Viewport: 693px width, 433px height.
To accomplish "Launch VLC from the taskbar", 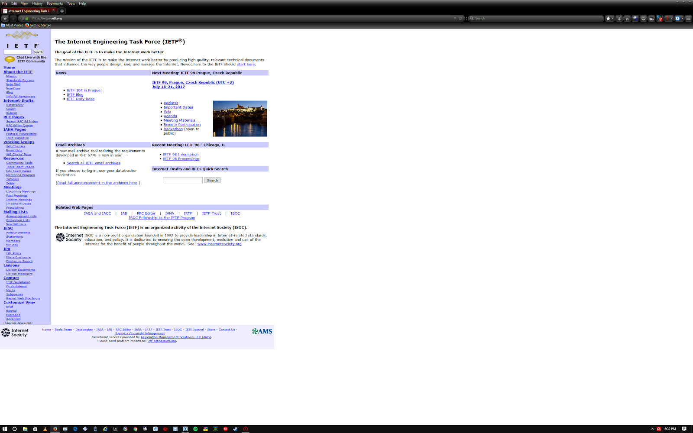I will (45, 429).
